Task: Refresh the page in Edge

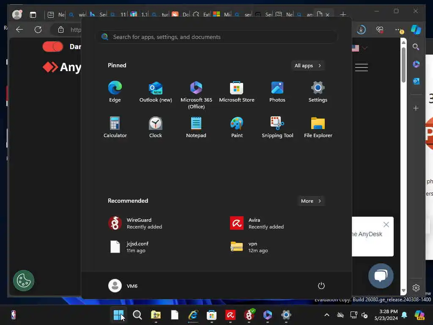Action: point(38,30)
